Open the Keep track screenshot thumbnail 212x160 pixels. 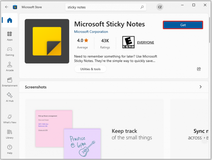click(x=94, y=129)
